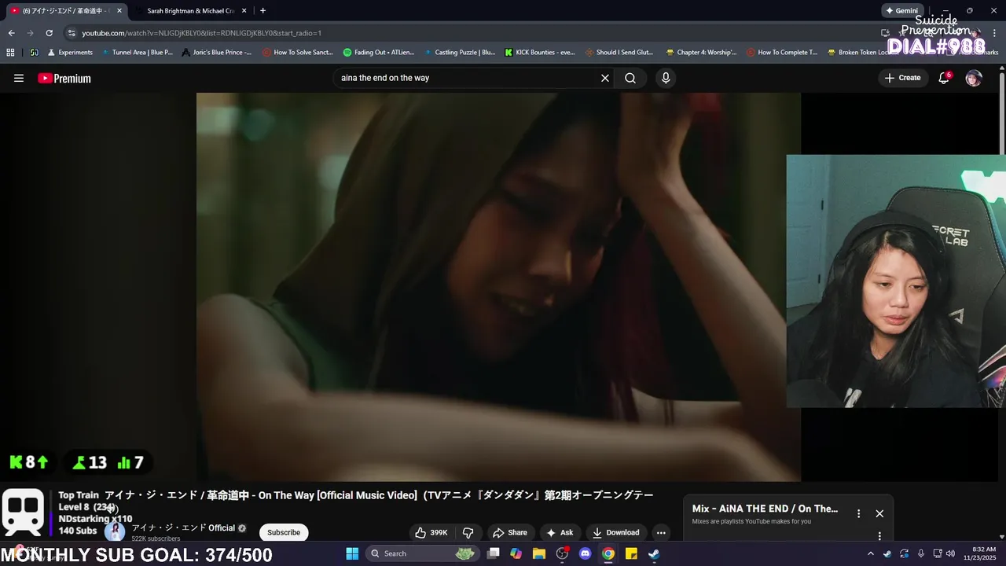Viewport: 1006px width, 566px height.
Task: Open the account avatar menu
Action: tap(974, 78)
